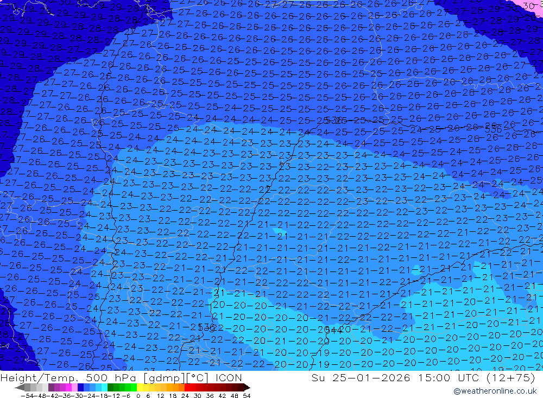543x398 pixels.
Task: Click the -54 legend scale value
Action: (27, 396)
